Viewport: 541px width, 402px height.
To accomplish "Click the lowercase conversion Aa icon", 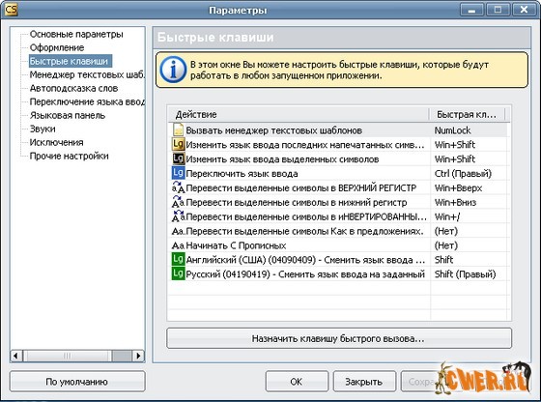I will [x=179, y=202].
